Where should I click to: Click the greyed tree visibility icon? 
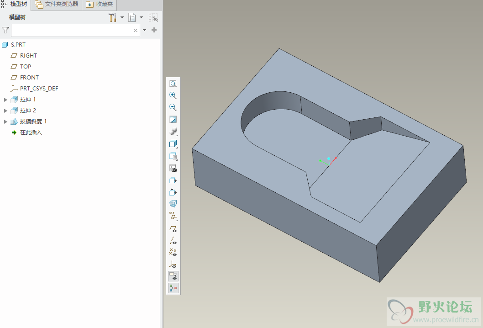(153, 17)
